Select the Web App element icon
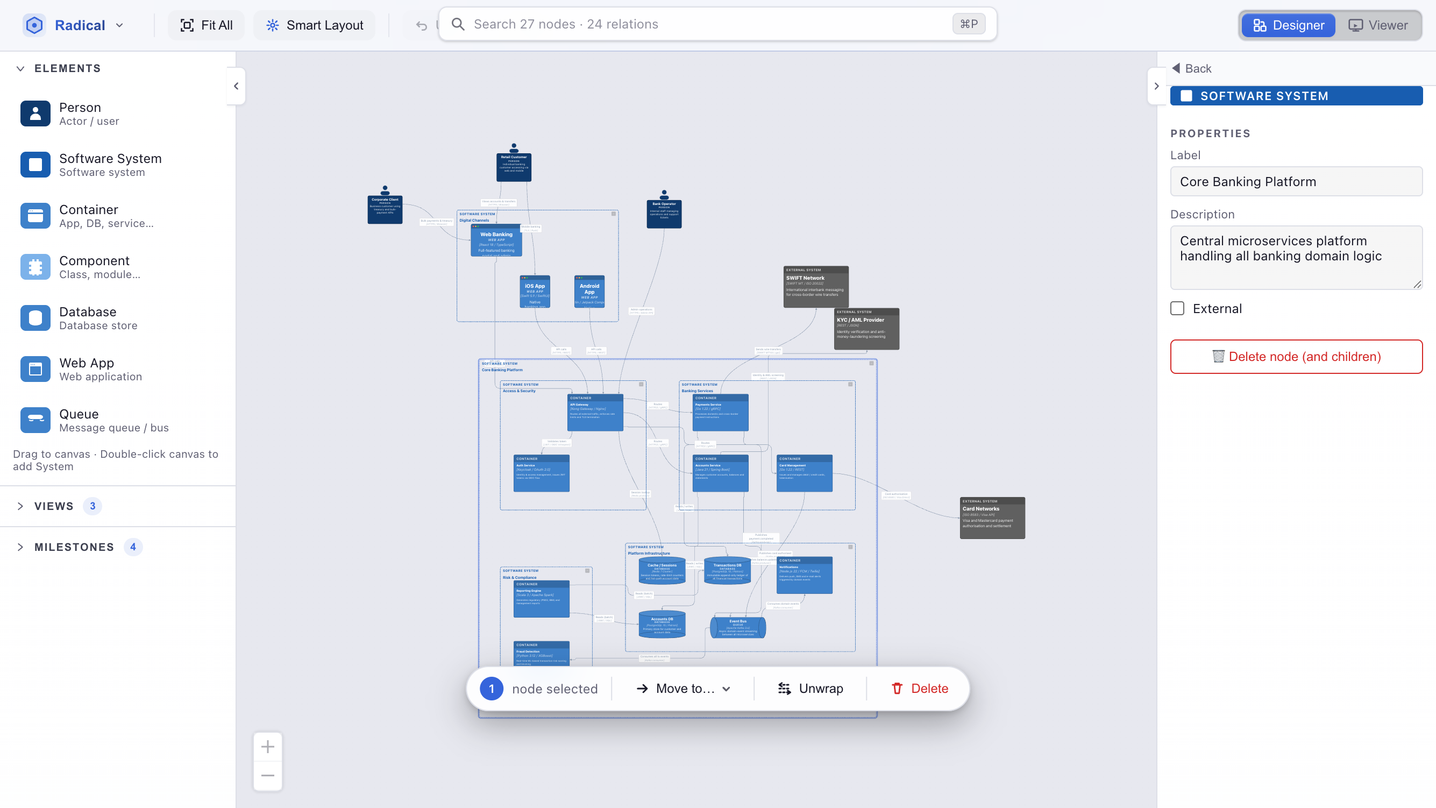 click(x=35, y=369)
